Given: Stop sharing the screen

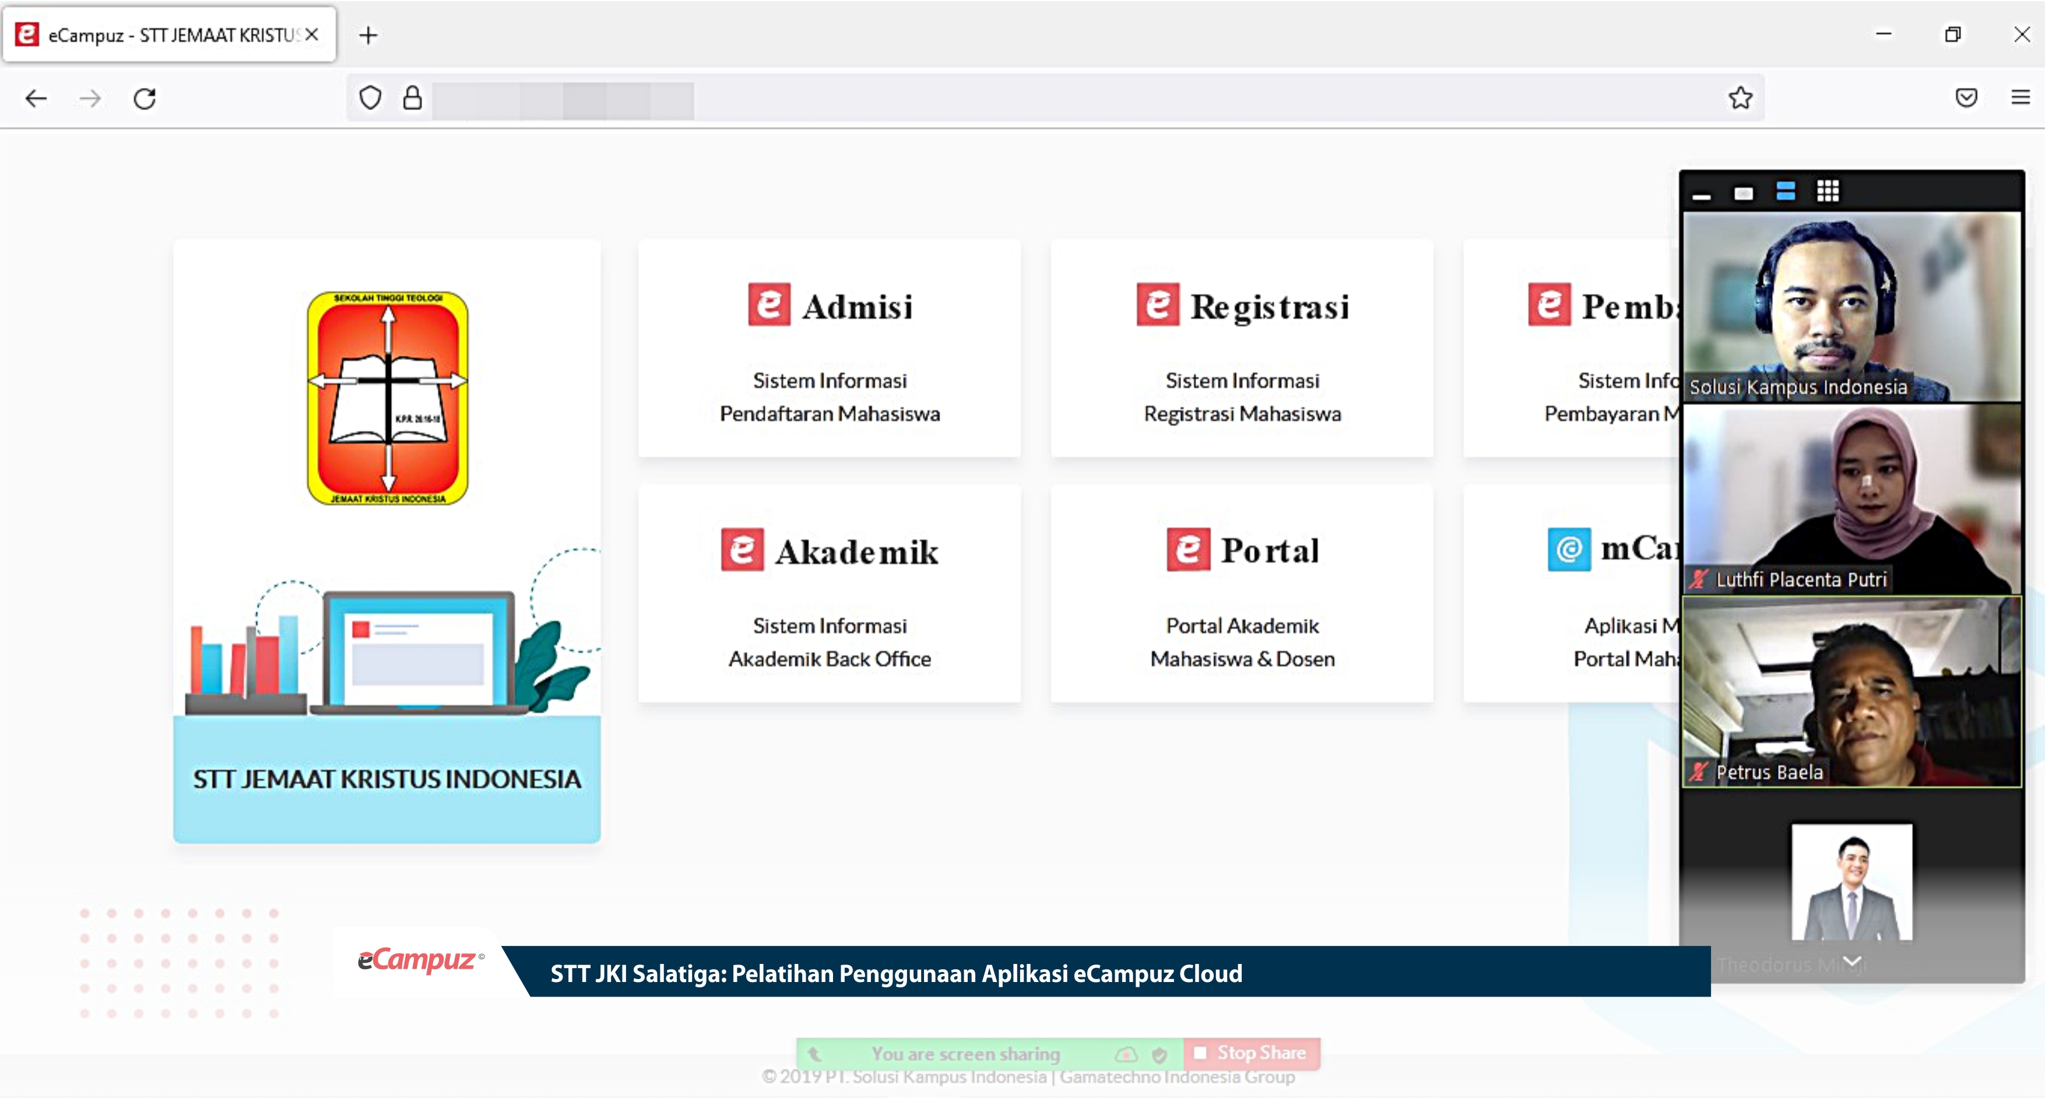Looking at the screenshot, I should 1251,1054.
